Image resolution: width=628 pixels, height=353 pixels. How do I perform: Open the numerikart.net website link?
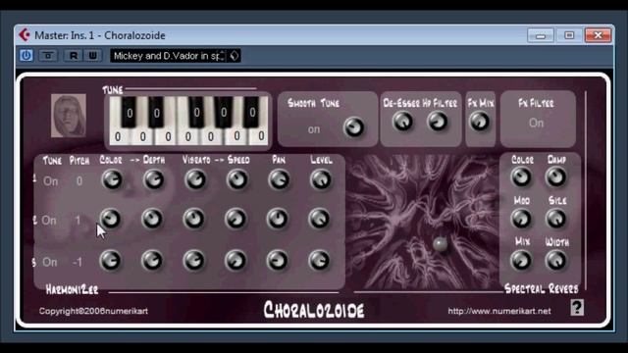[x=499, y=311]
